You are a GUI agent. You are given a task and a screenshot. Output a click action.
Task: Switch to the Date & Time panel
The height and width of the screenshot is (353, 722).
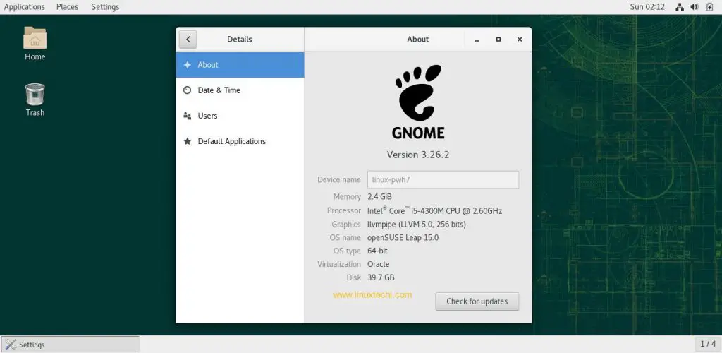240,90
